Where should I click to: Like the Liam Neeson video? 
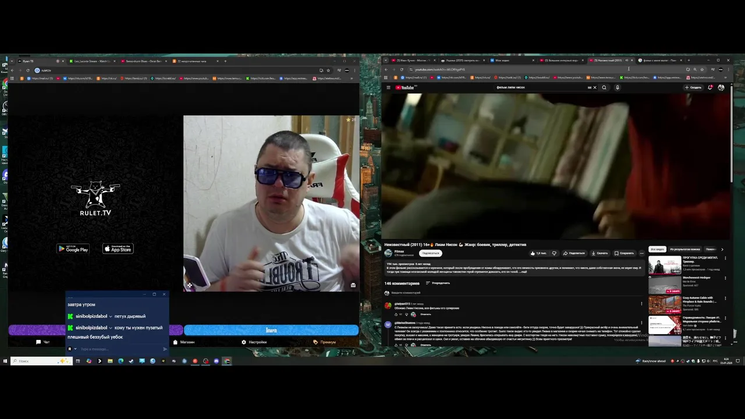point(538,253)
